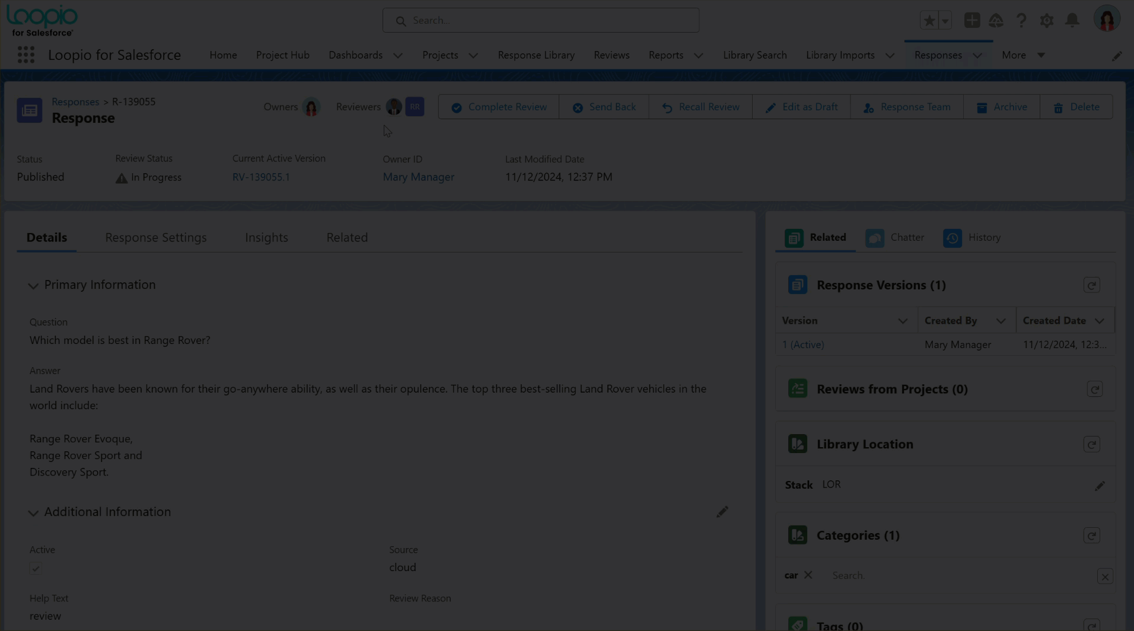The image size is (1134, 631).
Task: Click the Reviews from Projects section icon
Action: (x=797, y=389)
